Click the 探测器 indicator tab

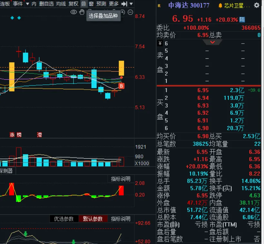coord(7,171)
